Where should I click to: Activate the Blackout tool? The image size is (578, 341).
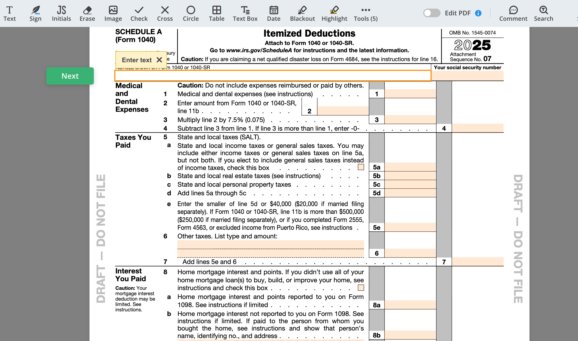tap(302, 13)
